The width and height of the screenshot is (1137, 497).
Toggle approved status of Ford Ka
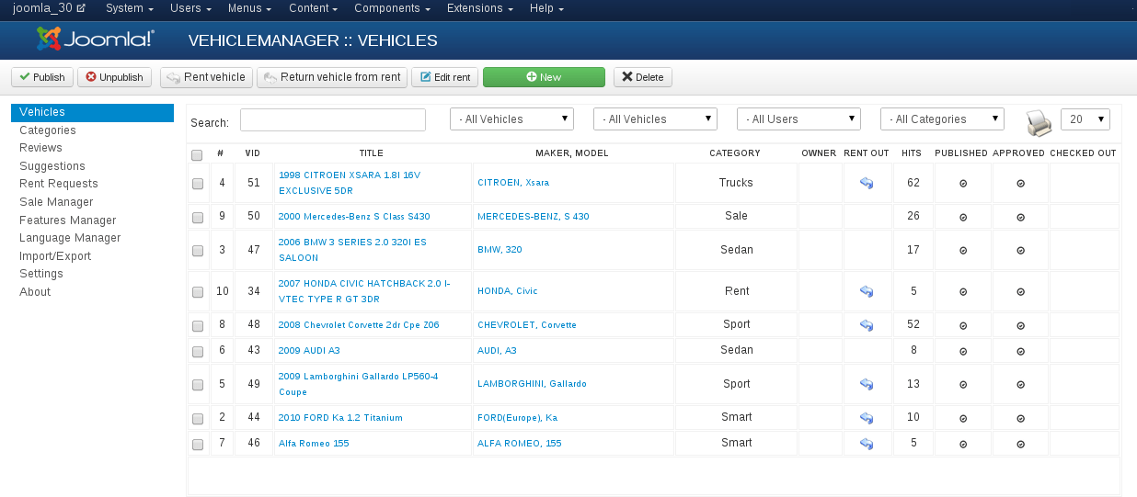tap(1020, 419)
